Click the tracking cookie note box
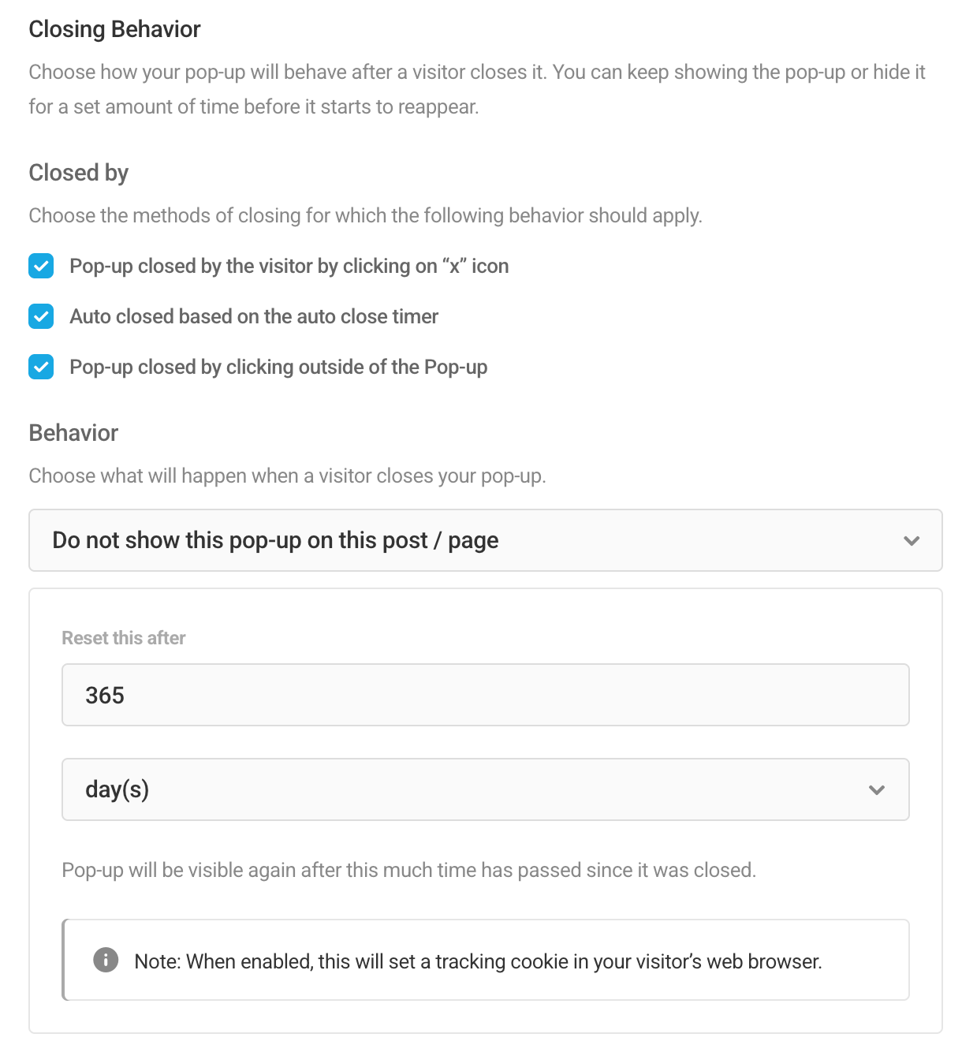This screenshot has height=1056, width=962. coord(486,960)
